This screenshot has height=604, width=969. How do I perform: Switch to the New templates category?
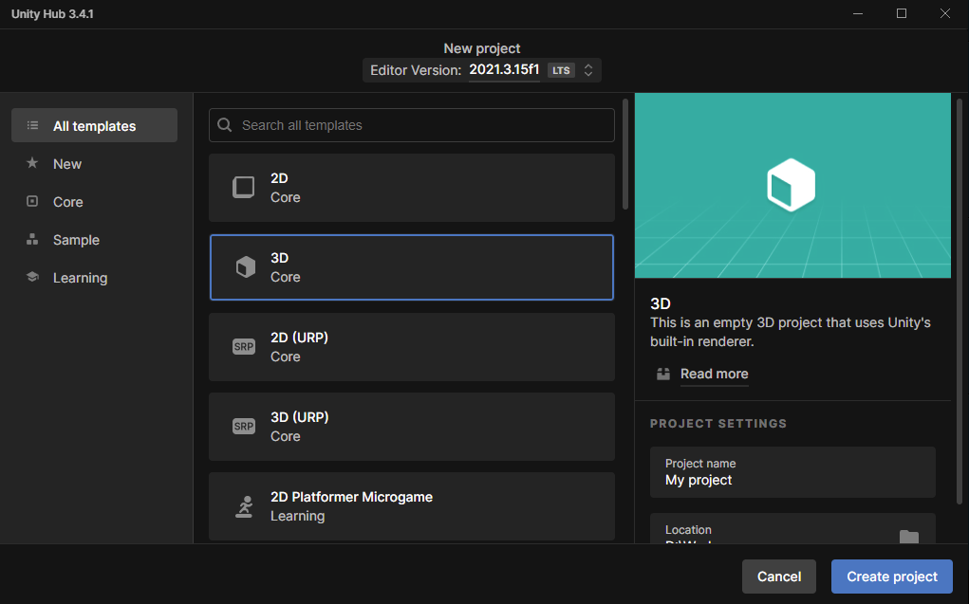(95, 164)
